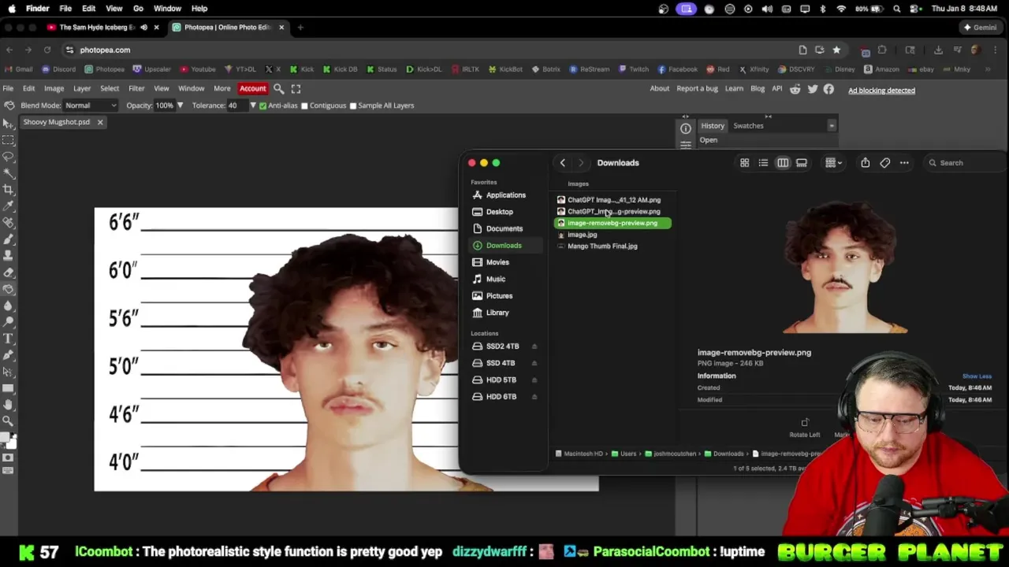Select the Lasso tool
Image resolution: width=1009 pixels, height=567 pixels.
[x=8, y=157]
